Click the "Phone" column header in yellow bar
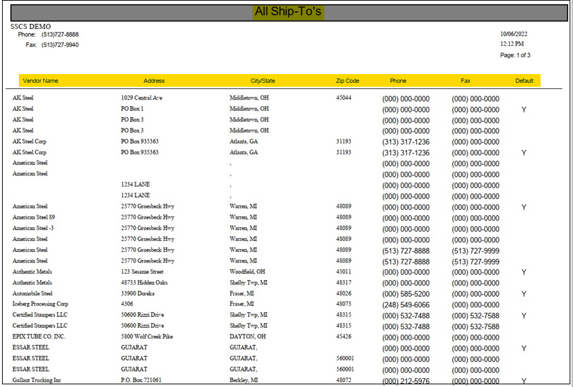573x387 pixels. (x=398, y=81)
